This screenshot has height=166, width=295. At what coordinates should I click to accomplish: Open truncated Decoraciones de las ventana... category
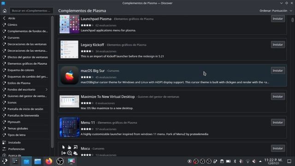coord(25,51)
